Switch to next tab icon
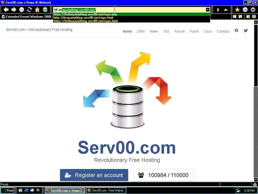This screenshot has height=194, width=258. [x=240, y=17]
